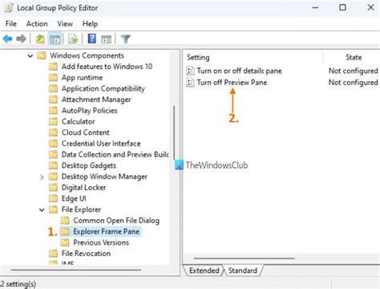Select File Revocation in tree
The height and width of the screenshot is (289, 380).
pos(86,254)
